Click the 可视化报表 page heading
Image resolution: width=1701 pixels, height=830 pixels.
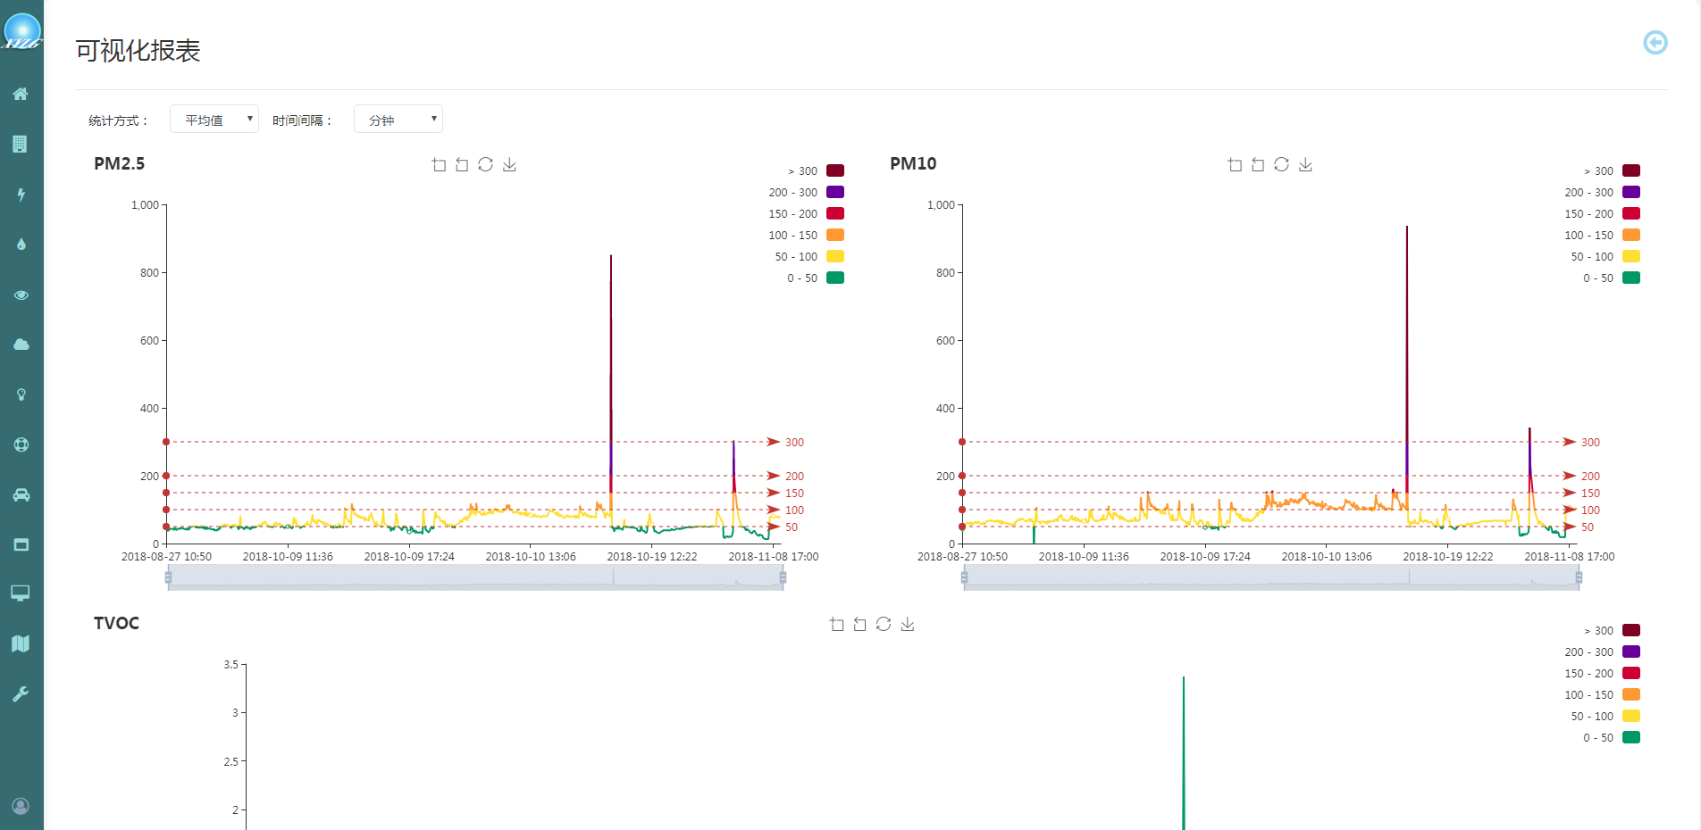click(138, 50)
